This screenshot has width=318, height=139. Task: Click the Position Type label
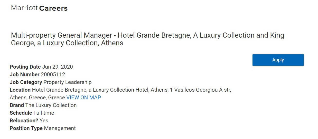point(26,128)
